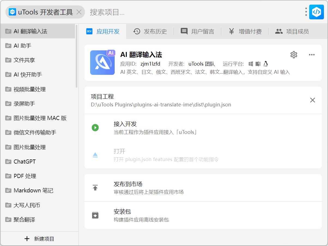Switch to the 发布历史 tab

pyautogui.click(x=150, y=32)
